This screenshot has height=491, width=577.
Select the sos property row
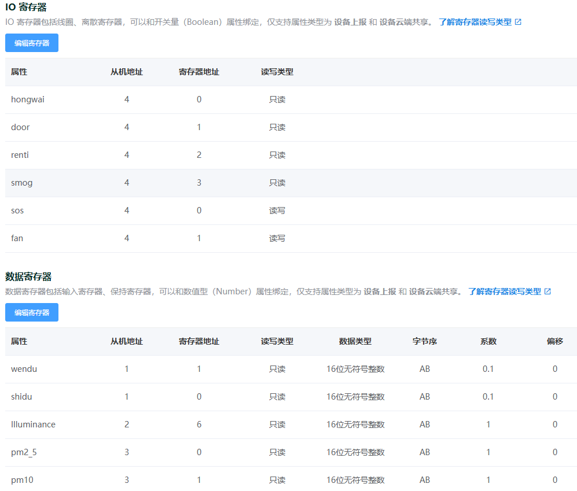(16, 210)
